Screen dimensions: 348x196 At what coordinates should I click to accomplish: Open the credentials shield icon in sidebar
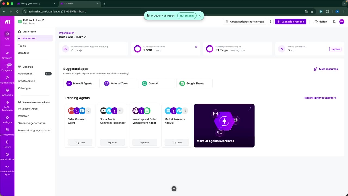tap(7, 78)
